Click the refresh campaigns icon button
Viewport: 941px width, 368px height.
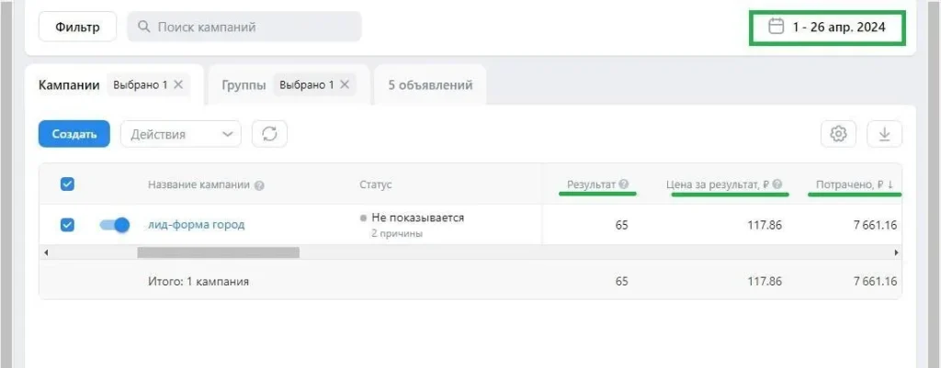[x=269, y=134]
